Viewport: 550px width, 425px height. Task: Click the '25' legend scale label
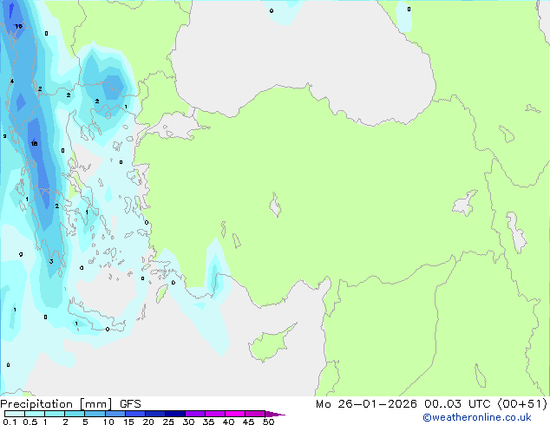click(168, 422)
